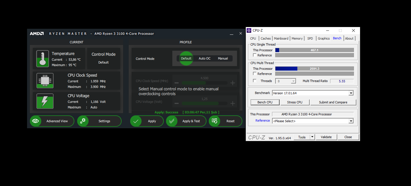Click the Single Thread score bar 467.1
411x186 pixels.
pos(314,50)
